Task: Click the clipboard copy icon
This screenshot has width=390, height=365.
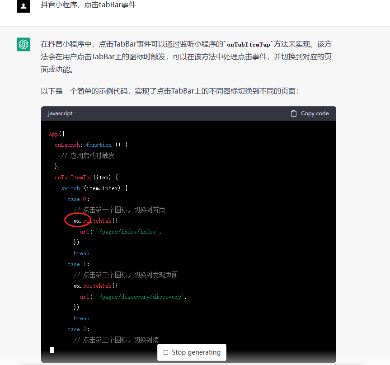Action: 293,113
